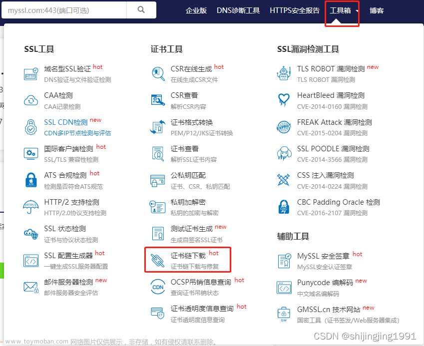Click the GMSSL.cn briefcase icon
This screenshot has width=424, height=346.
tap(284, 314)
